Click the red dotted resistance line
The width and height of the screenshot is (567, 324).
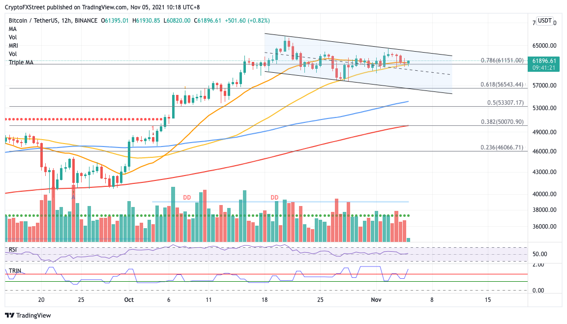tap(84, 119)
